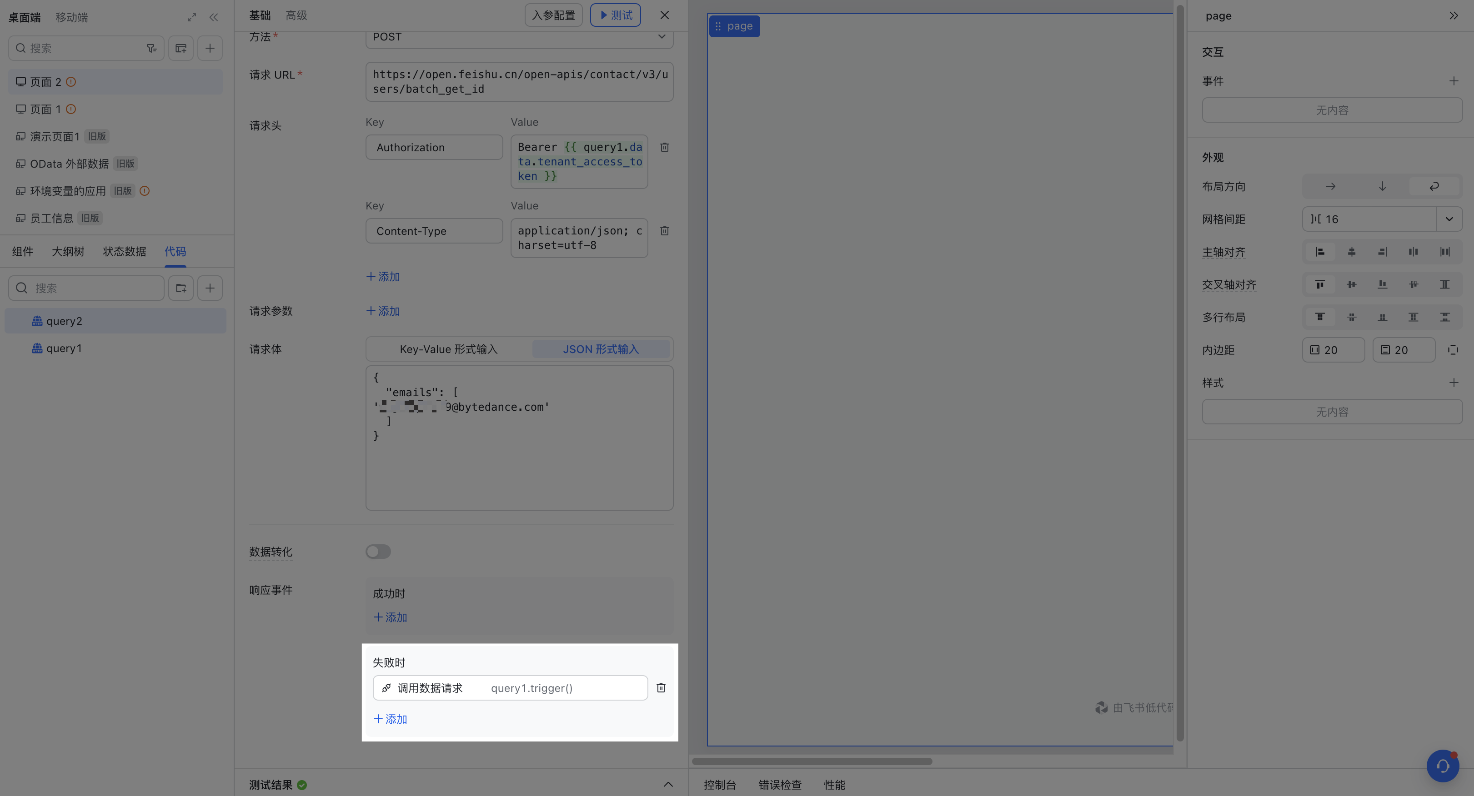Switch to 状态数据 tab
Viewport: 1474px width, 796px height.
[x=124, y=252]
